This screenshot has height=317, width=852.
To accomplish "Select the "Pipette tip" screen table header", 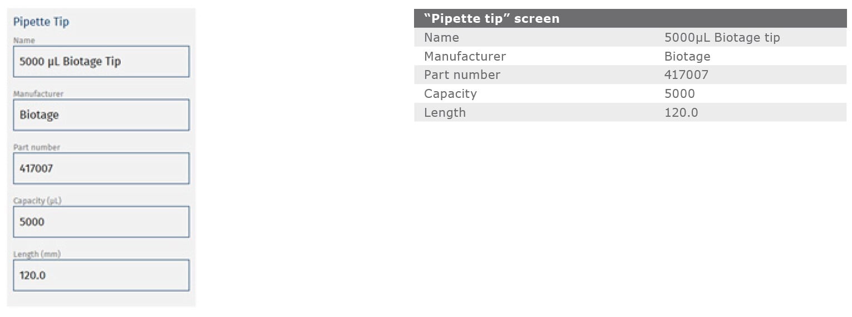I will tap(491, 18).
